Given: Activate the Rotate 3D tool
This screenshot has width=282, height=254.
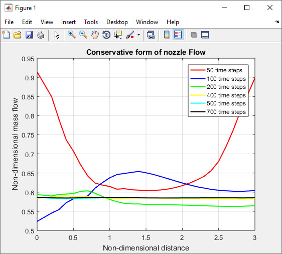Looking at the screenshot, I should pos(106,35).
